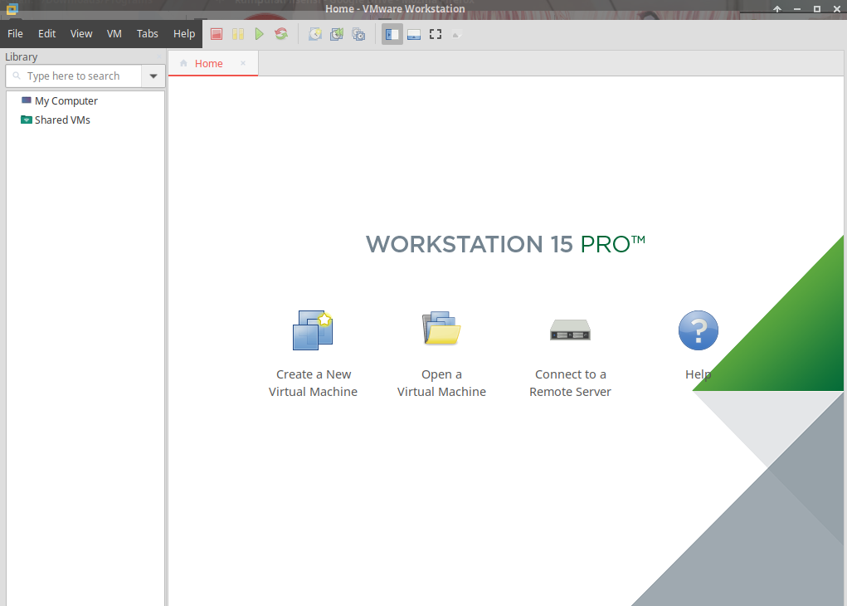Close the Home tab

[243, 63]
